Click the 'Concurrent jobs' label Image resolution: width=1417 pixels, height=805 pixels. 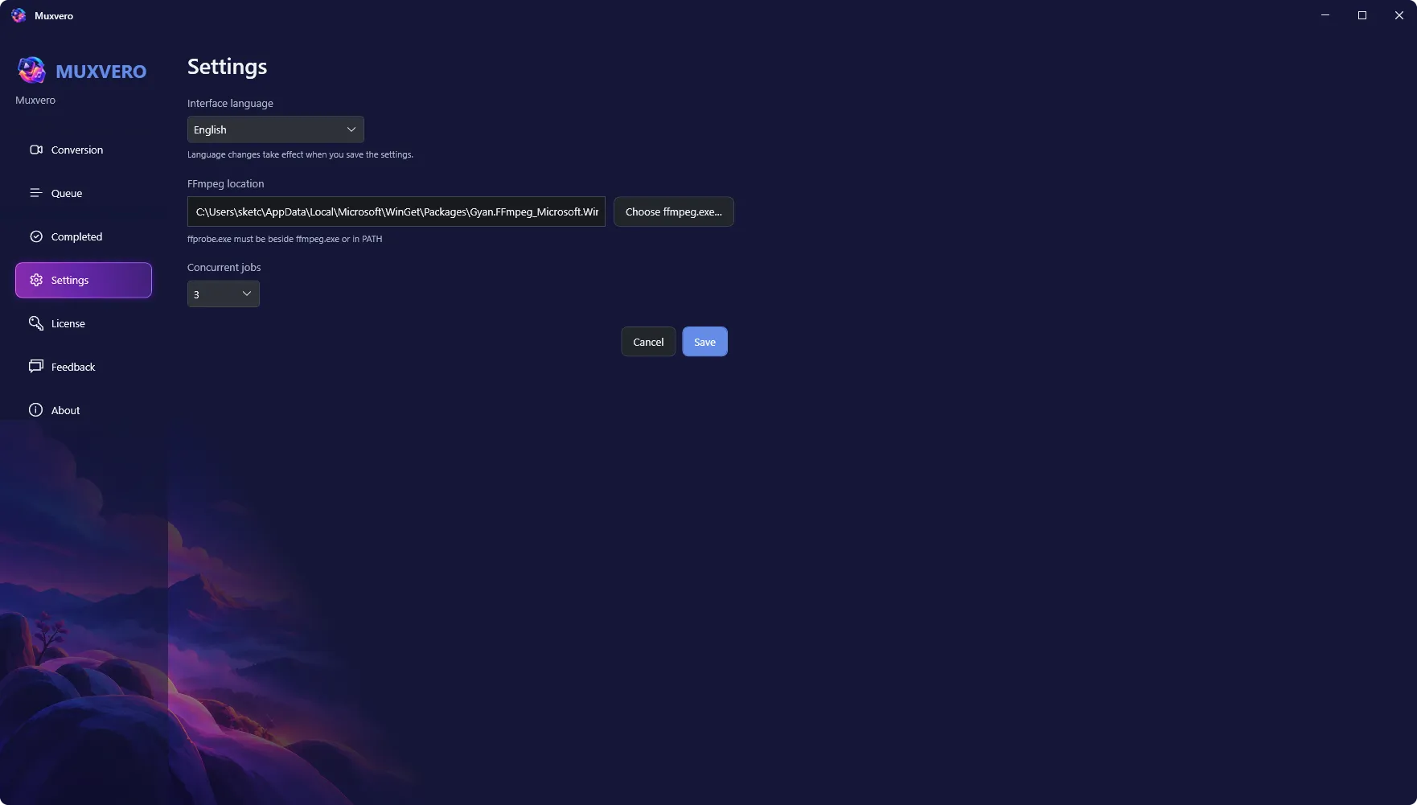click(224, 267)
